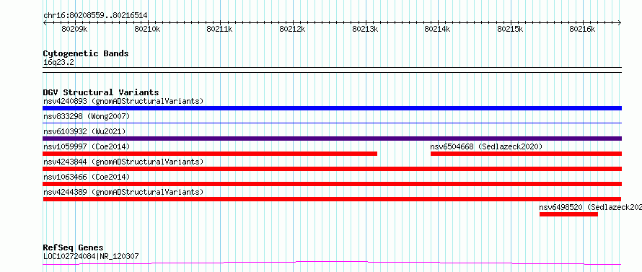Screen dimensions: 642x272
Task: Click the thin blue line for nsv833298
Action: (332, 123)
